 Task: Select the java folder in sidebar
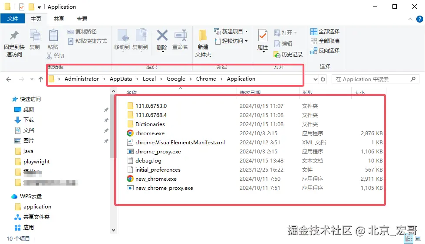click(24, 151)
